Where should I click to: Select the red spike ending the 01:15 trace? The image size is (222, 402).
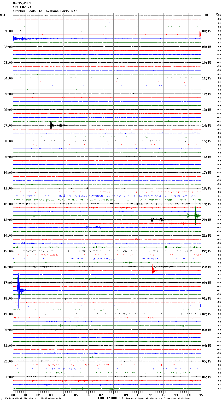[200, 35]
